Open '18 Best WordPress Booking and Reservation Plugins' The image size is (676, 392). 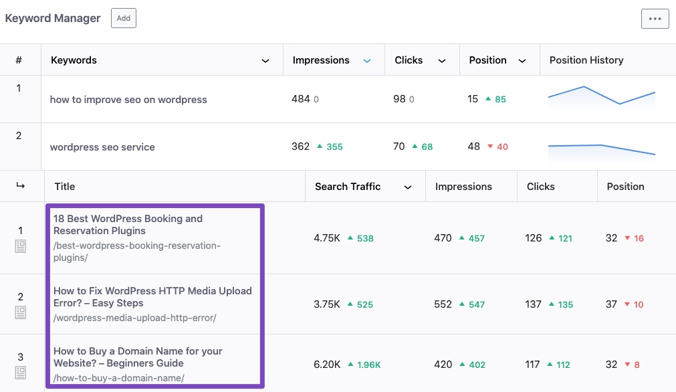[128, 224]
